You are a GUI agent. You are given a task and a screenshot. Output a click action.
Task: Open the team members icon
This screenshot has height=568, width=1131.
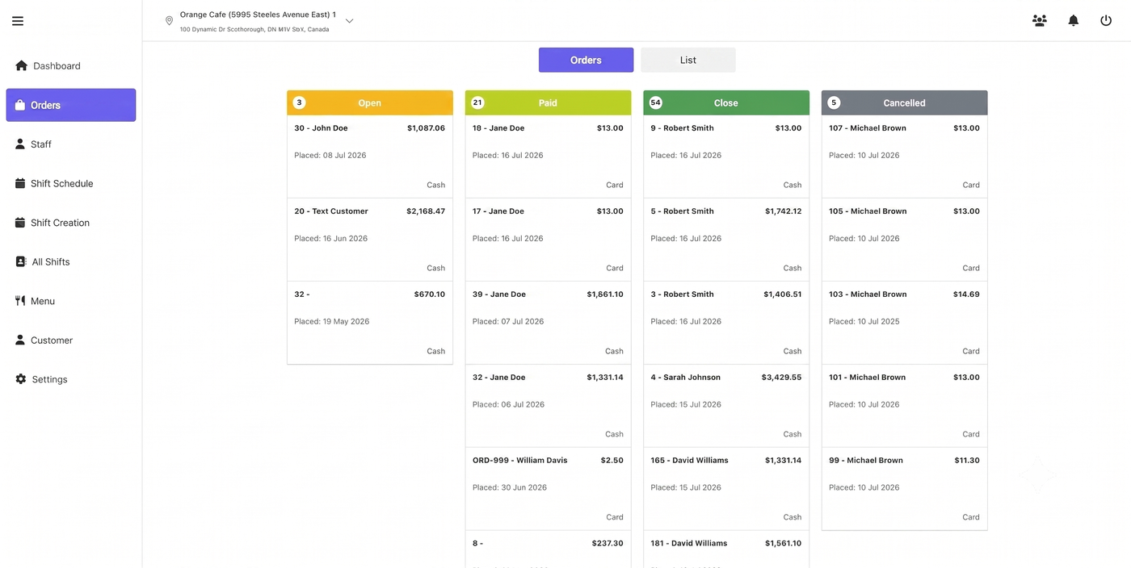(x=1040, y=21)
